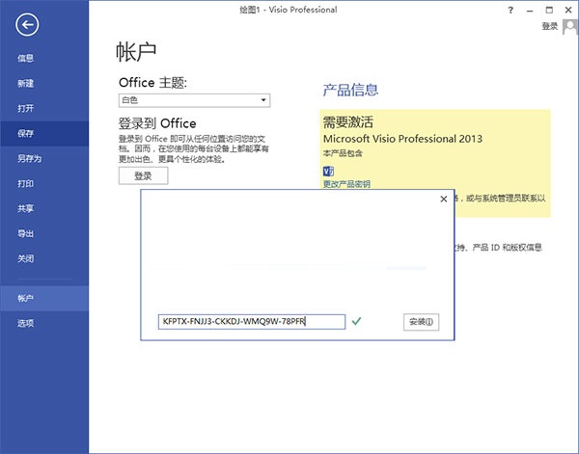Click the 登录 button under 登录到 Office
The width and height of the screenshot is (579, 454).
pos(143,176)
